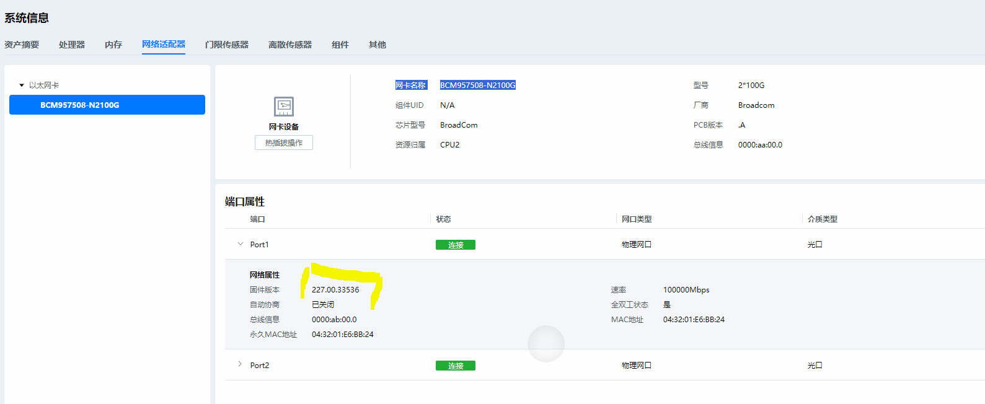The width and height of the screenshot is (985, 404).
Task: Click the firmware version 227.00.33536 value
Action: tap(335, 290)
